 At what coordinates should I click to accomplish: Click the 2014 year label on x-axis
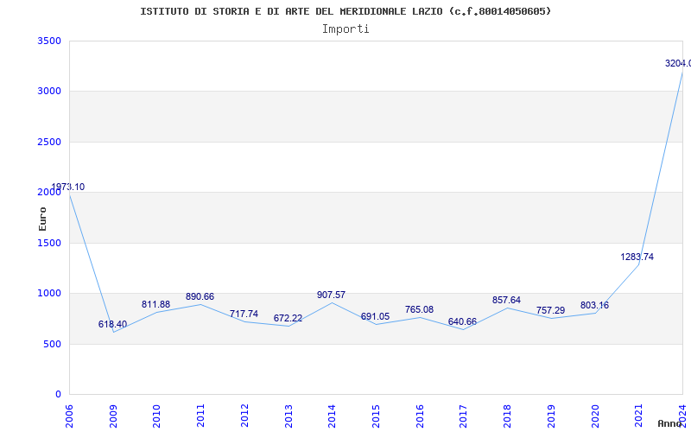(x=332, y=416)
